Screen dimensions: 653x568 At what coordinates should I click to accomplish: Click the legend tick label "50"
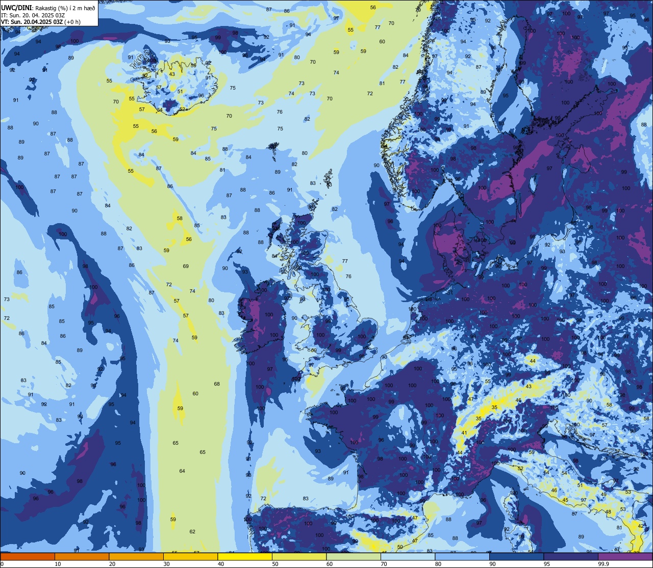(x=275, y=564)
